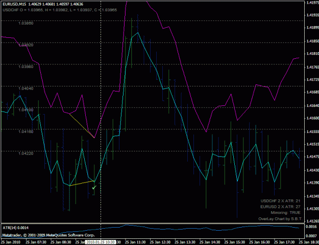This screenshot has height=245, width=319.
Task: Click the 1.41935 price on the right scale
Action: coord(312,15)
